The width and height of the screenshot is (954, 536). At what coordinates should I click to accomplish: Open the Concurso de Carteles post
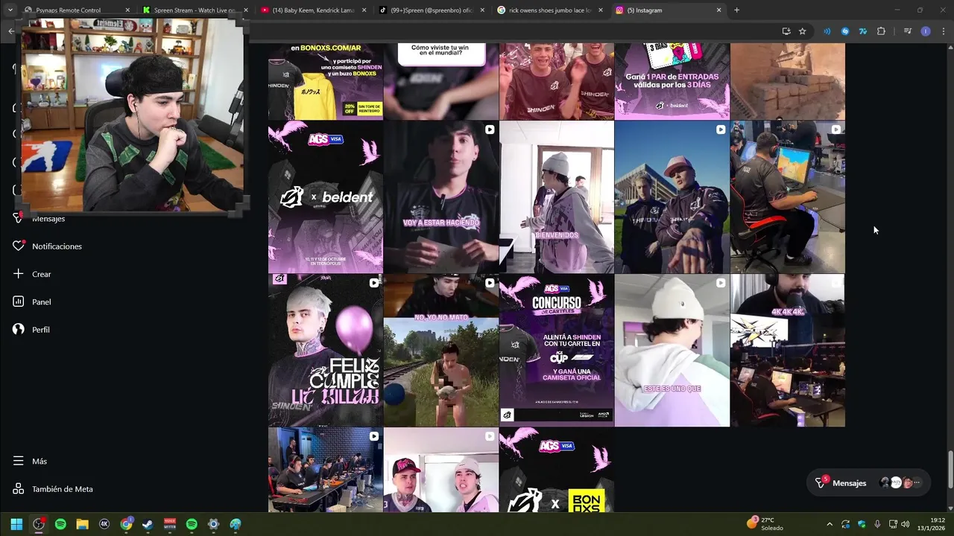pyautogui.click(x=557, y=350)
